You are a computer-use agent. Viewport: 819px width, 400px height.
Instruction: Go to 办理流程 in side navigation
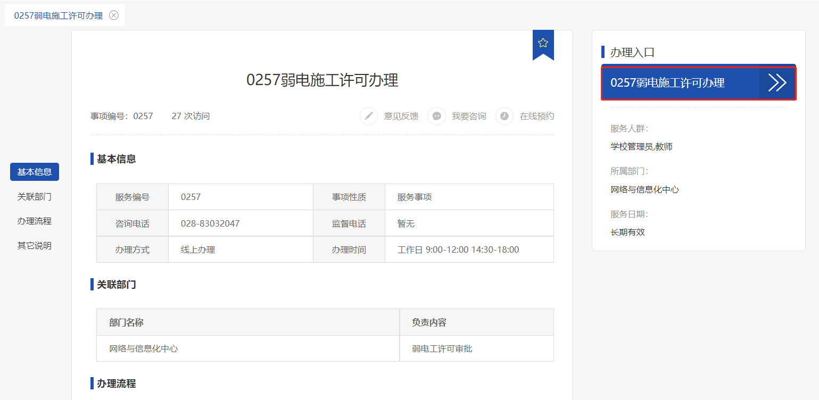click(35, 221)
